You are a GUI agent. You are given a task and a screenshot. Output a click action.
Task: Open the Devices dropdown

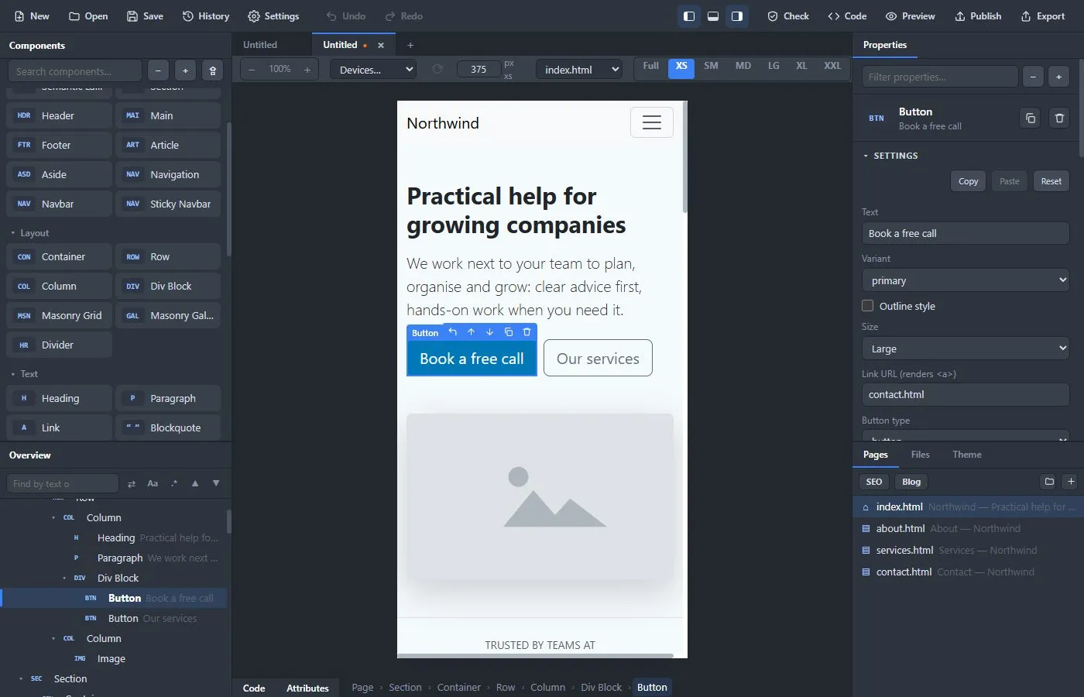click(x=373, y=70)
